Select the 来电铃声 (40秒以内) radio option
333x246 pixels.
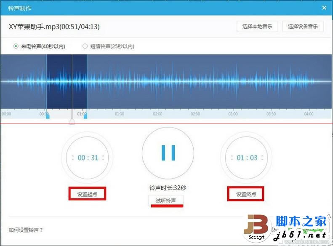click(x=16, y=46)
